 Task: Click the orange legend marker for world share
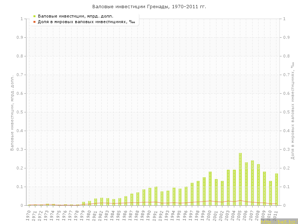34,22
